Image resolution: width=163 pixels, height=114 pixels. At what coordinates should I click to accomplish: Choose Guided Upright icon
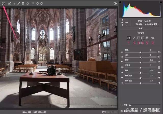coord(153,38)
